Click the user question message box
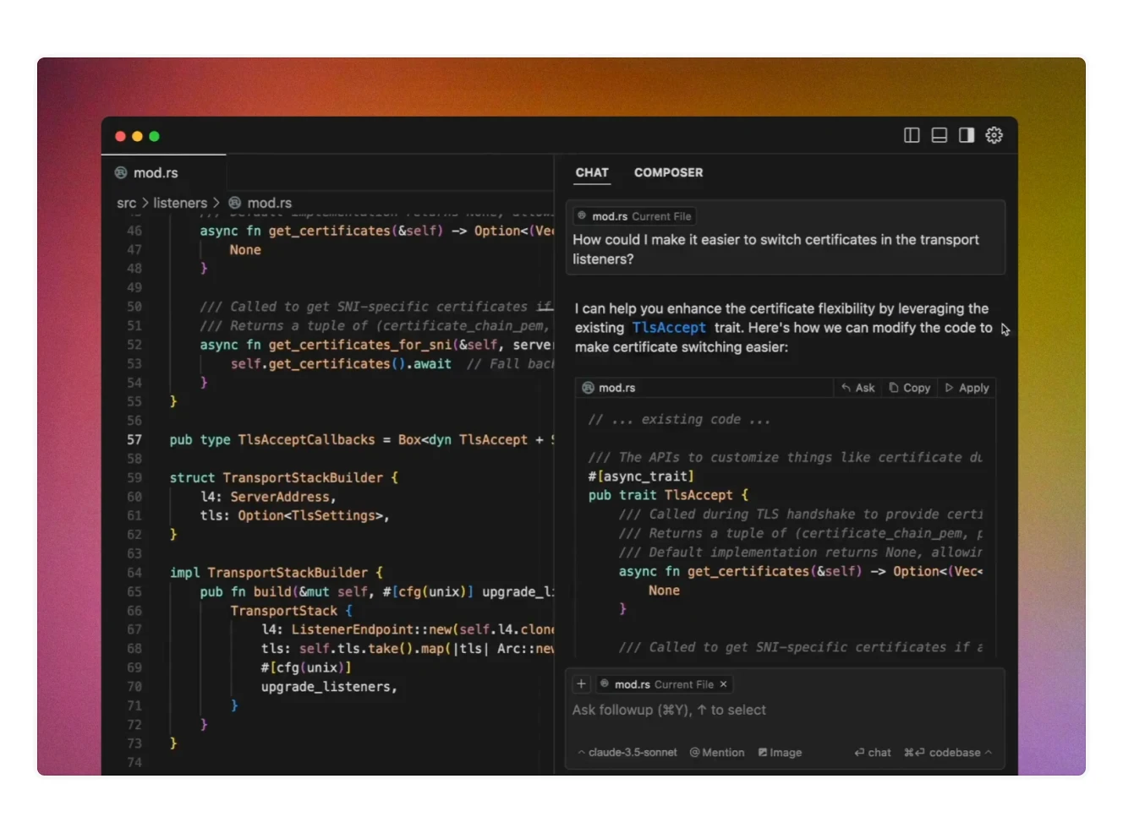Viewport: 1123px width, 833px height. coord(785,237)
